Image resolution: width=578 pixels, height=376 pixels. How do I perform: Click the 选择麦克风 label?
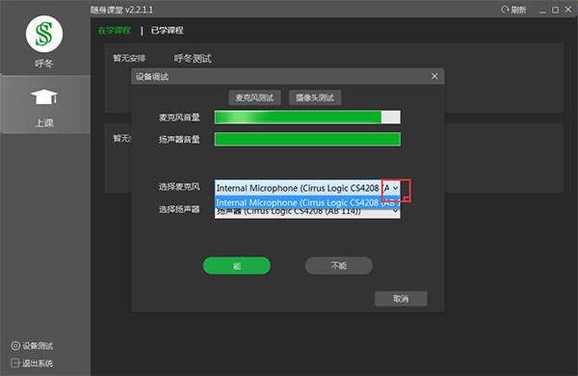179,187
